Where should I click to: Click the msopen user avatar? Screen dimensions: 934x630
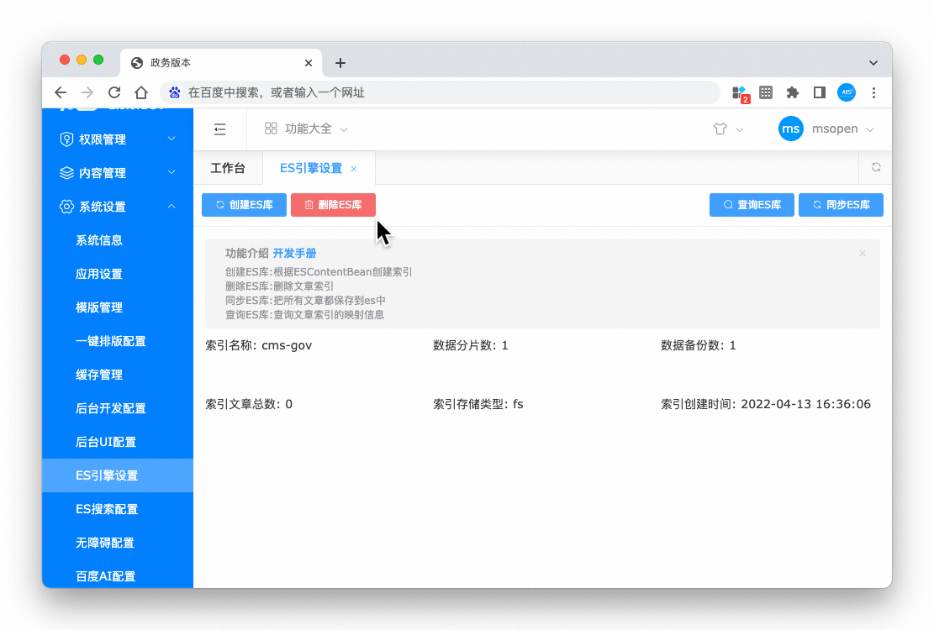pos(790,129)
